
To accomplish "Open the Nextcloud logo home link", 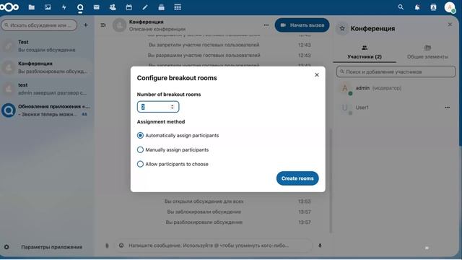I will 9,7.
